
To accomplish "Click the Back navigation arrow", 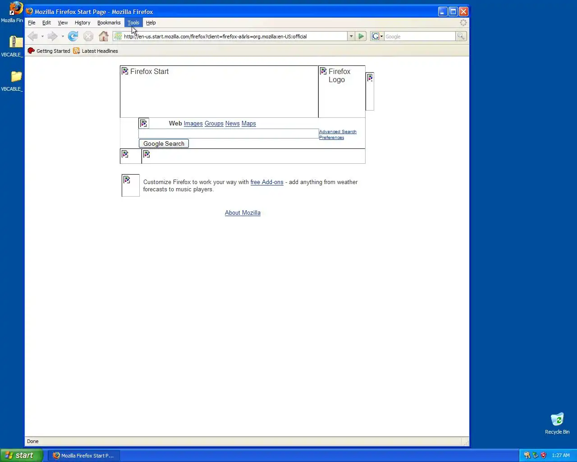I will (32, 36).
